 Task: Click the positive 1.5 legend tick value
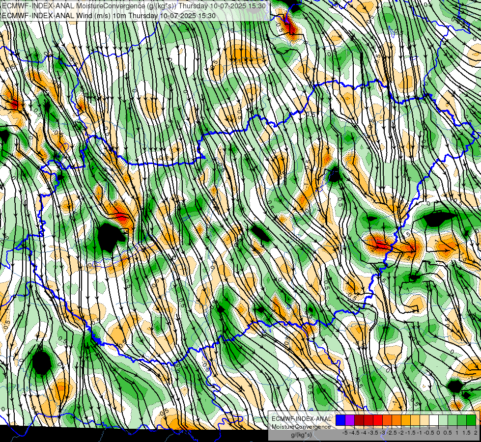point(466,433)
